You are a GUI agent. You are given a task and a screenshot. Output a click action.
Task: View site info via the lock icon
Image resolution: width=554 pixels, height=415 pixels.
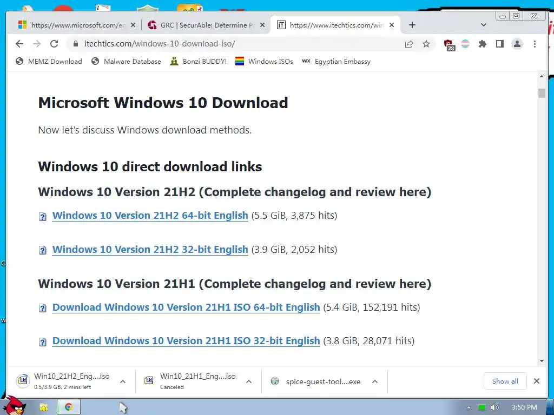coord(75,44)
